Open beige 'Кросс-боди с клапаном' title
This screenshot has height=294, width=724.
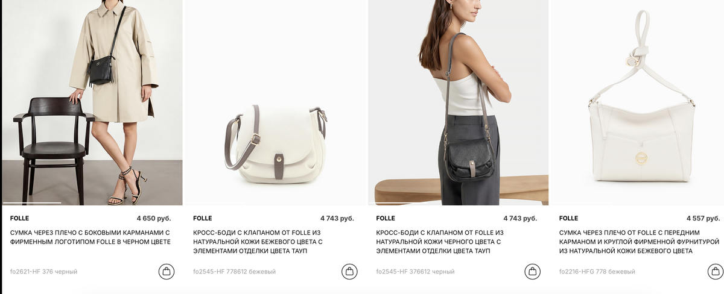(x=258, y=242)
